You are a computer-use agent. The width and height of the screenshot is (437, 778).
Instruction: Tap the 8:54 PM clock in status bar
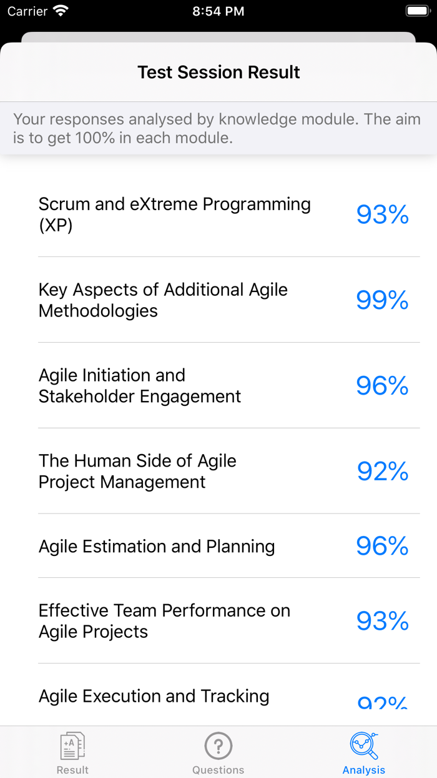219,11
